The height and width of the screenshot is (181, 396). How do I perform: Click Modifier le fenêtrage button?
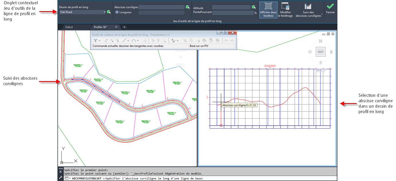click(x=285, y=10)
